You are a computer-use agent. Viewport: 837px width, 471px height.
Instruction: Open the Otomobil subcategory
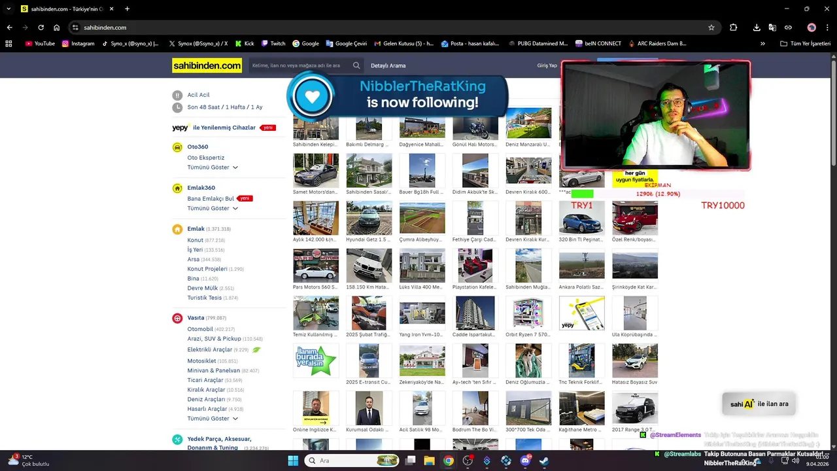200,329
